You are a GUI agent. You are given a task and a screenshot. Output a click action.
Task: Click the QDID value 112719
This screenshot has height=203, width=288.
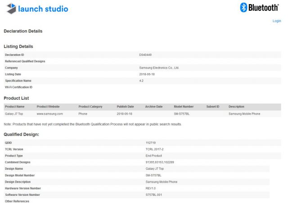tap(151, 142)
